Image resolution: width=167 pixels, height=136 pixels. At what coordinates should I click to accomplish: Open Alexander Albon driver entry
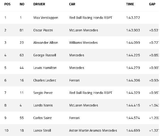click(46, 43)
